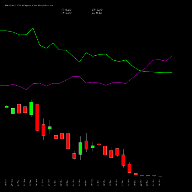This screenshot has width=192, height=192.
Task: Click the 12 Dec date label
Action: click(104, 183)
